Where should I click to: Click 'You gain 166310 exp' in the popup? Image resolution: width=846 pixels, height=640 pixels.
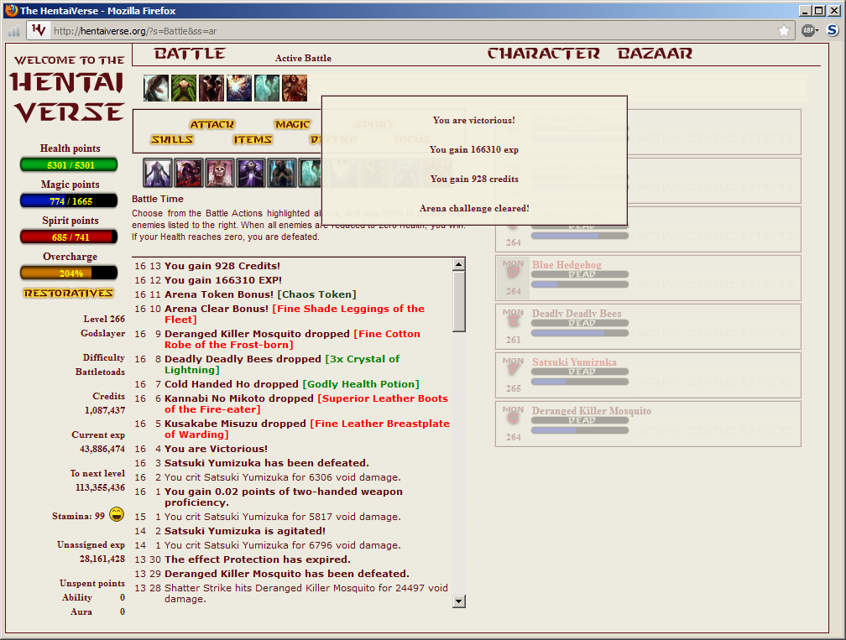point(473,149)
